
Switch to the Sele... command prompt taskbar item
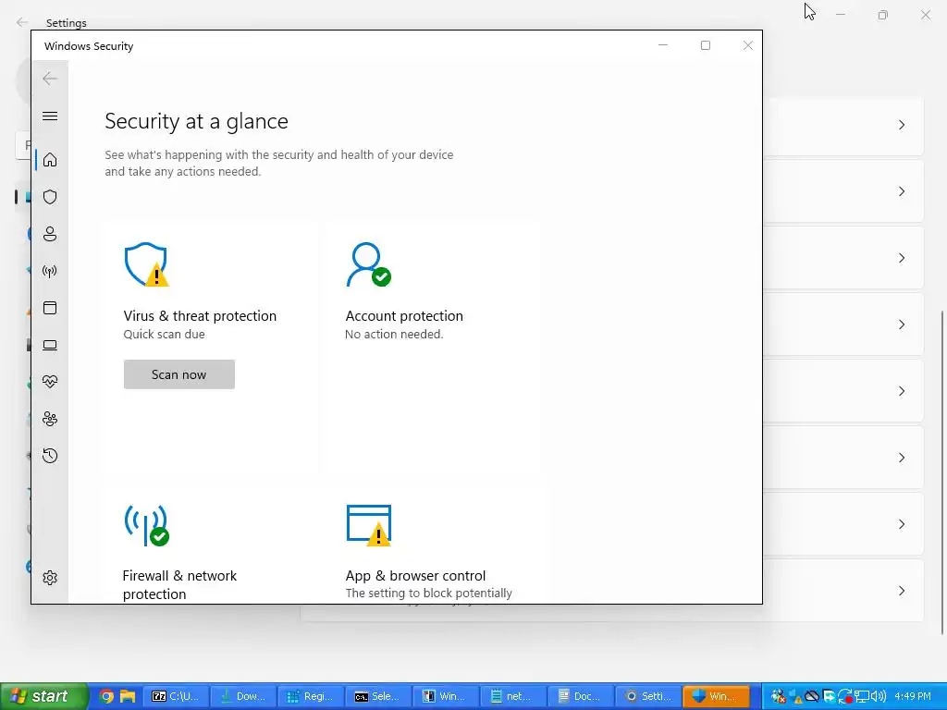coord(378,696)
